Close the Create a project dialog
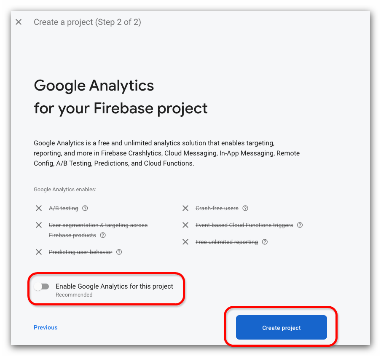Screen dimensions: 381x356 [19, 22]
